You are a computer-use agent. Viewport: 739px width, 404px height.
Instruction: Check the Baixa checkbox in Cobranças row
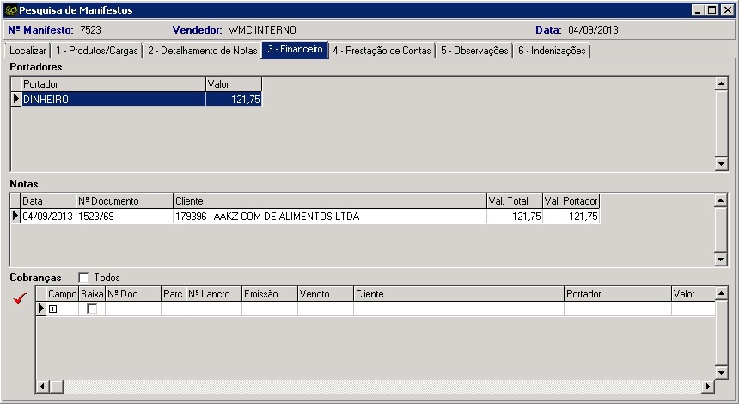coord(92,309)
